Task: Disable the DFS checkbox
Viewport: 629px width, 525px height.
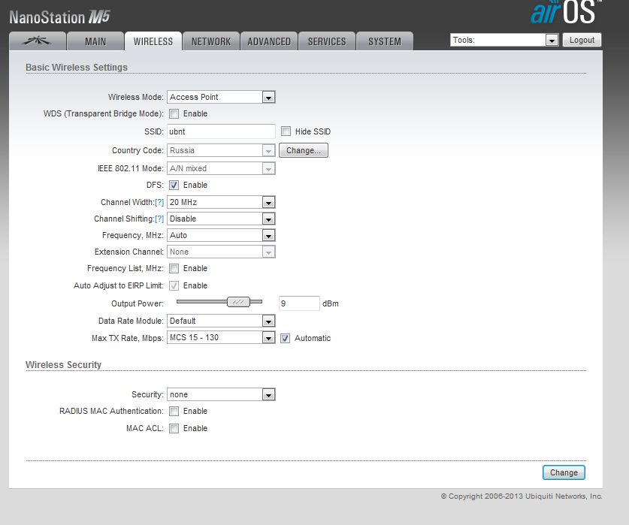Action: coord(174,186)
